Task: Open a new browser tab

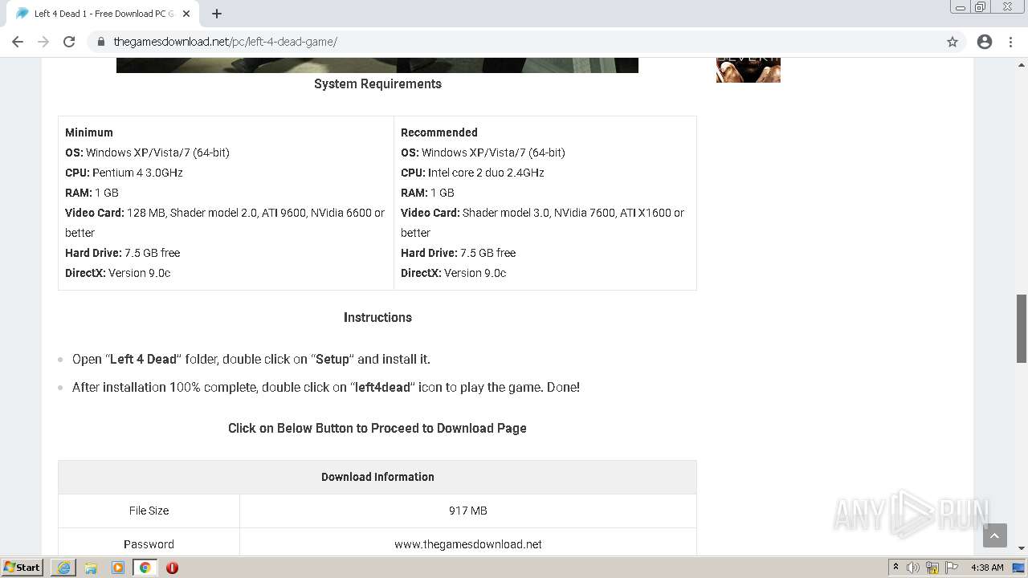Action: (217, 14)
